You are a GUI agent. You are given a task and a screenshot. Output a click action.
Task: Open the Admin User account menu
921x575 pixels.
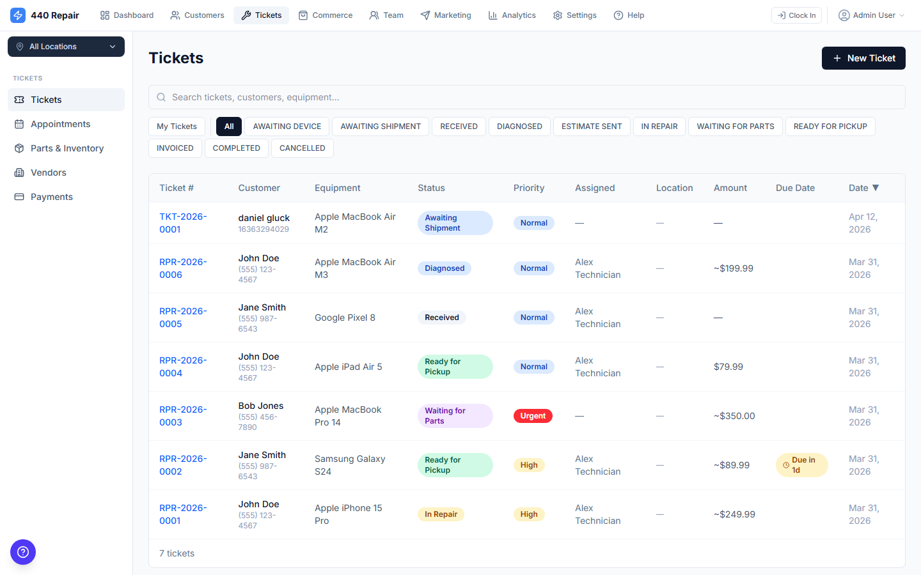870,15
